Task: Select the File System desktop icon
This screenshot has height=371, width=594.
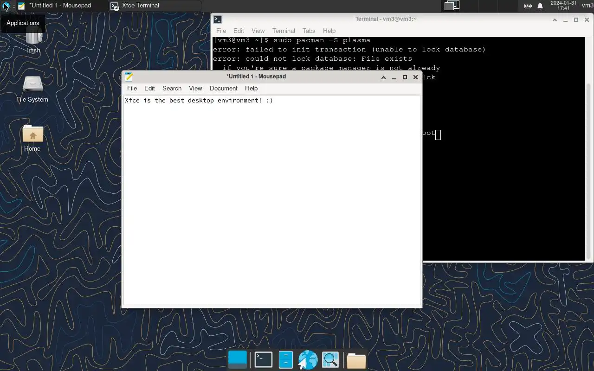Action: tap(32, 89)
